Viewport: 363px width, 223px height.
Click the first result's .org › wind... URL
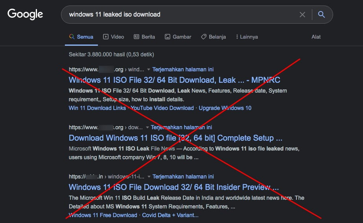click(106, 70)
